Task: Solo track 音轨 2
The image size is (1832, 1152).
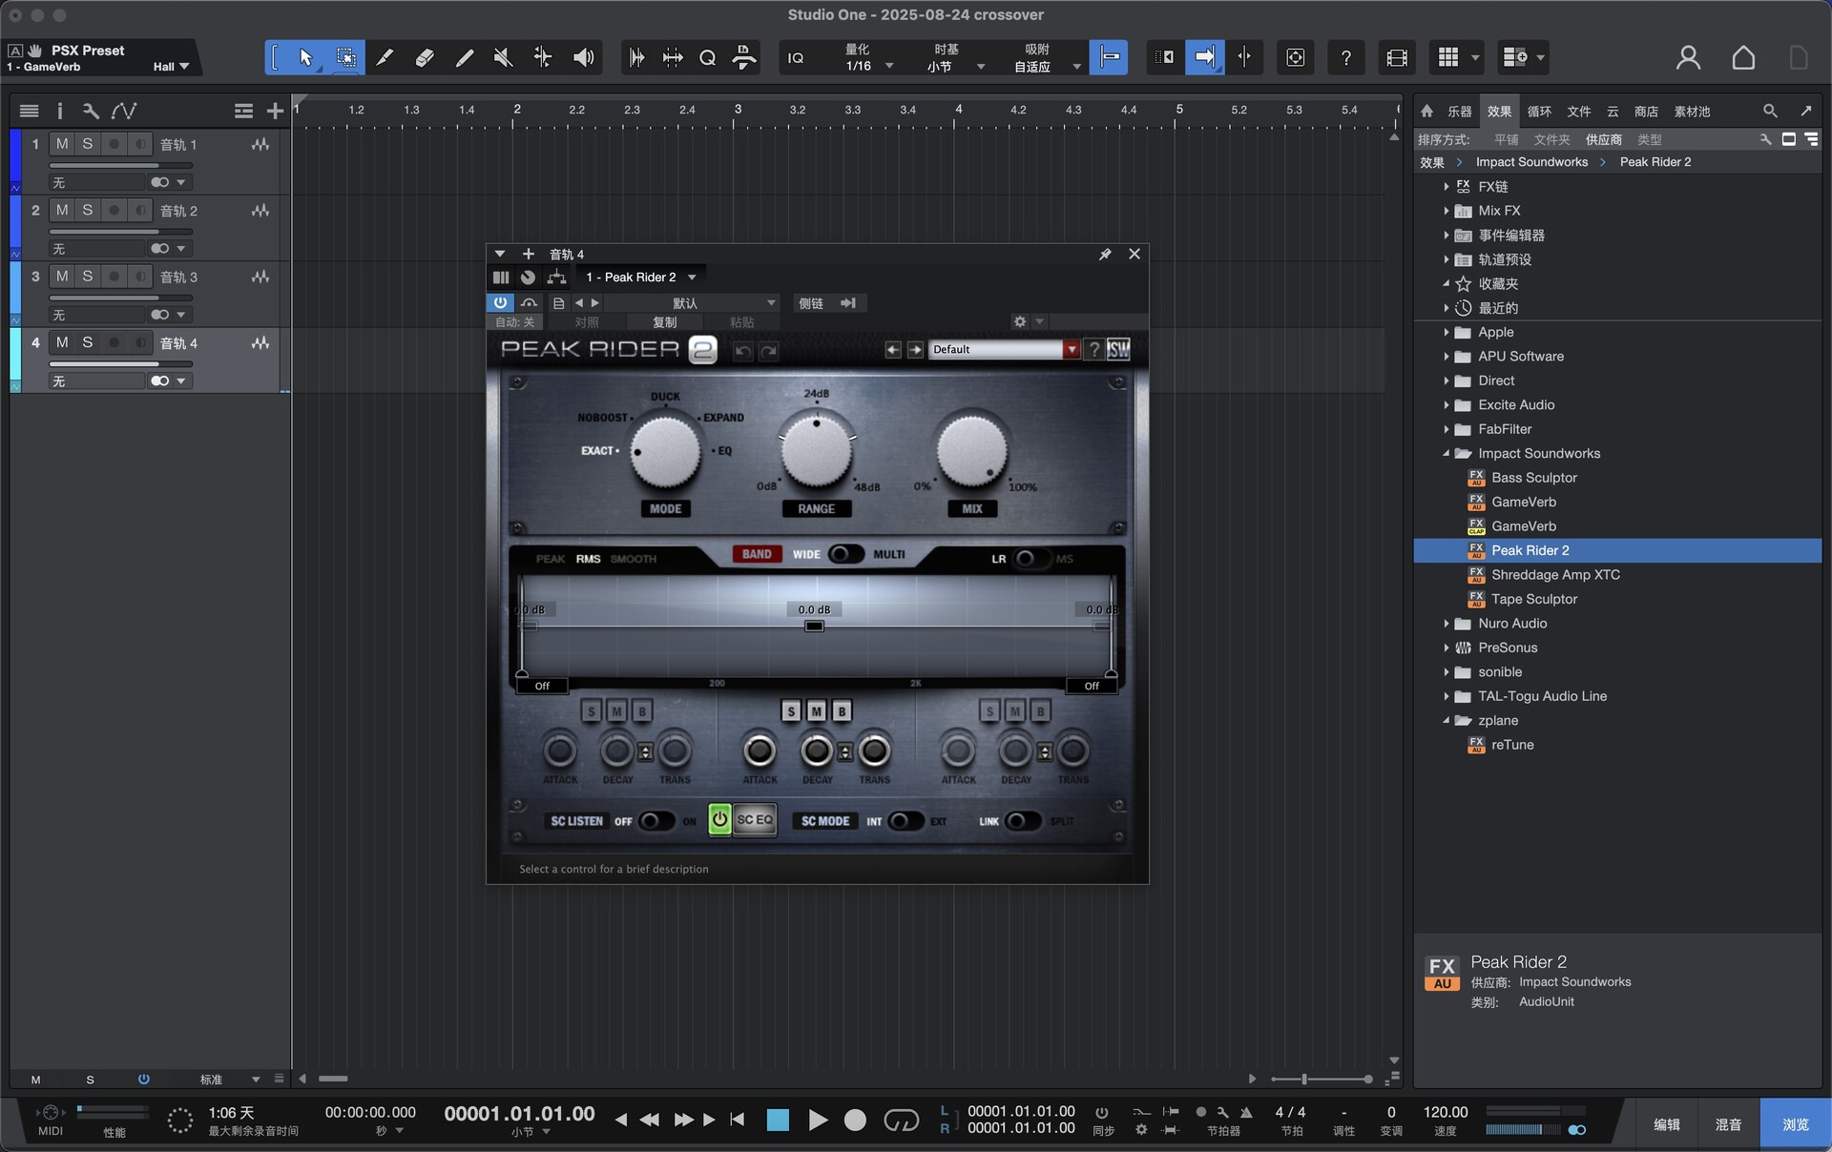Action: [x=87, y=210]
